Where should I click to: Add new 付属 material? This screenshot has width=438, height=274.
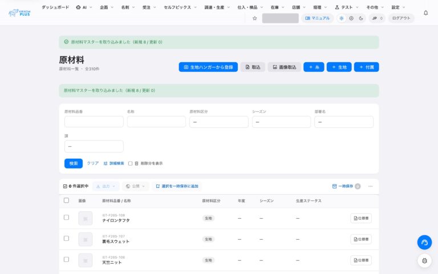pyautogui.click(x=367, y=67)
